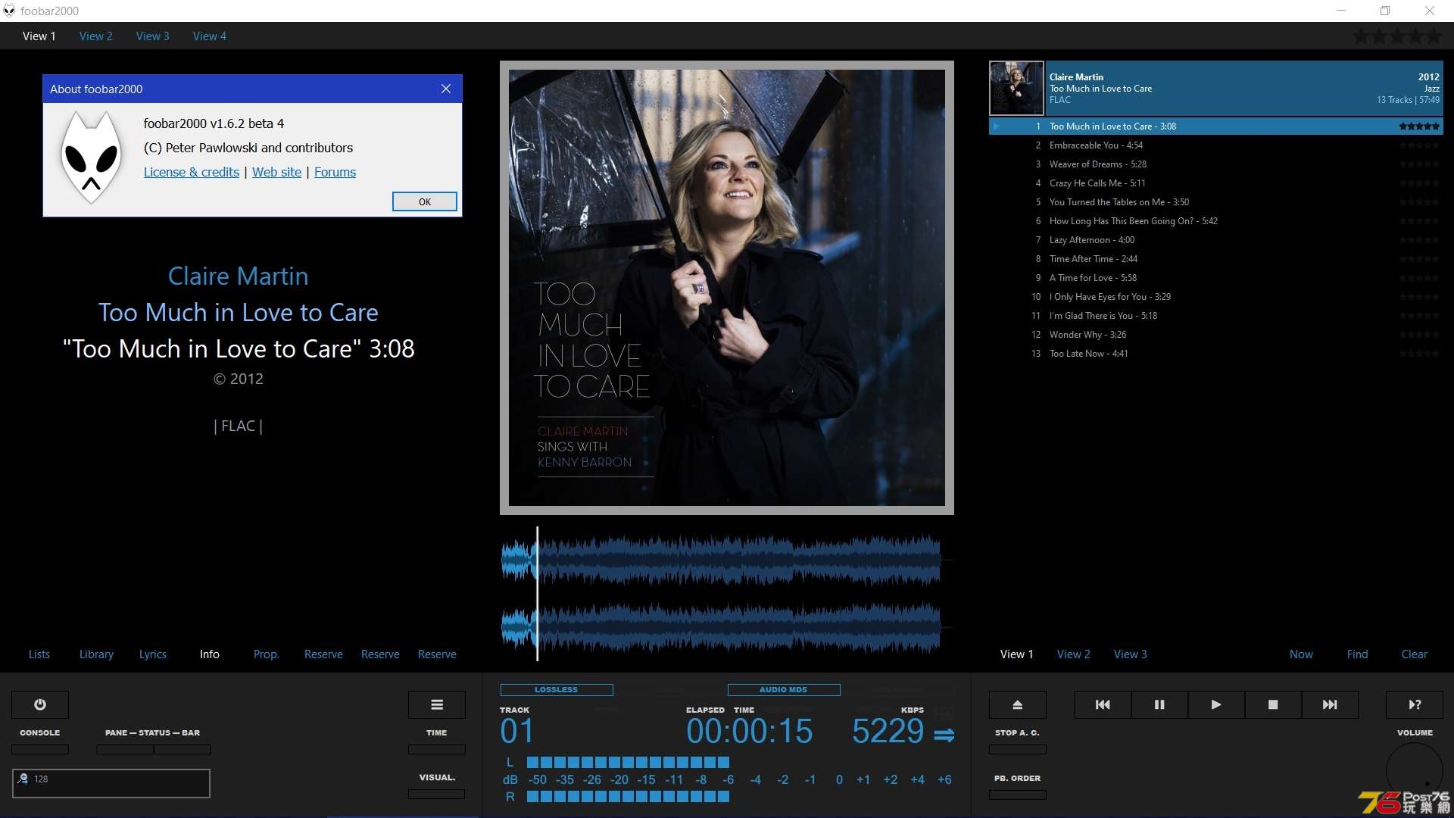This screenshot has height=818, width=1454.
Task: Switch playlist to View 2 tab
Action: (x=1074, y=654)
